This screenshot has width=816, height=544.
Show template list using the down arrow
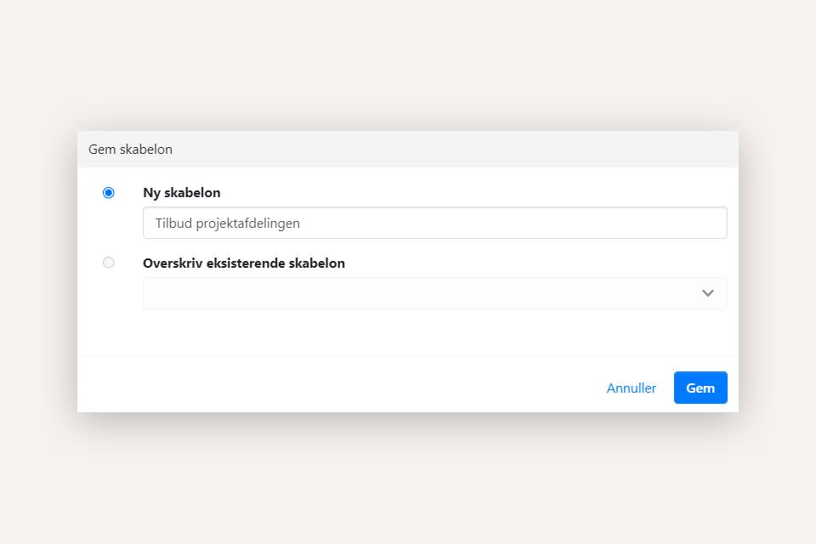pos(707,293)
